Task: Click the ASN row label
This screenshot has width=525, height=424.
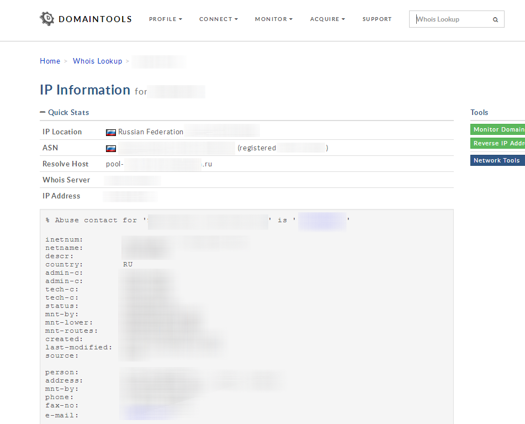Action: (x=50, y=148)
